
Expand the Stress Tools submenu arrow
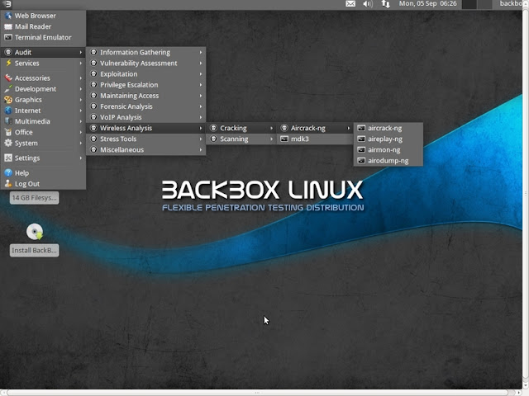point(201,139)
